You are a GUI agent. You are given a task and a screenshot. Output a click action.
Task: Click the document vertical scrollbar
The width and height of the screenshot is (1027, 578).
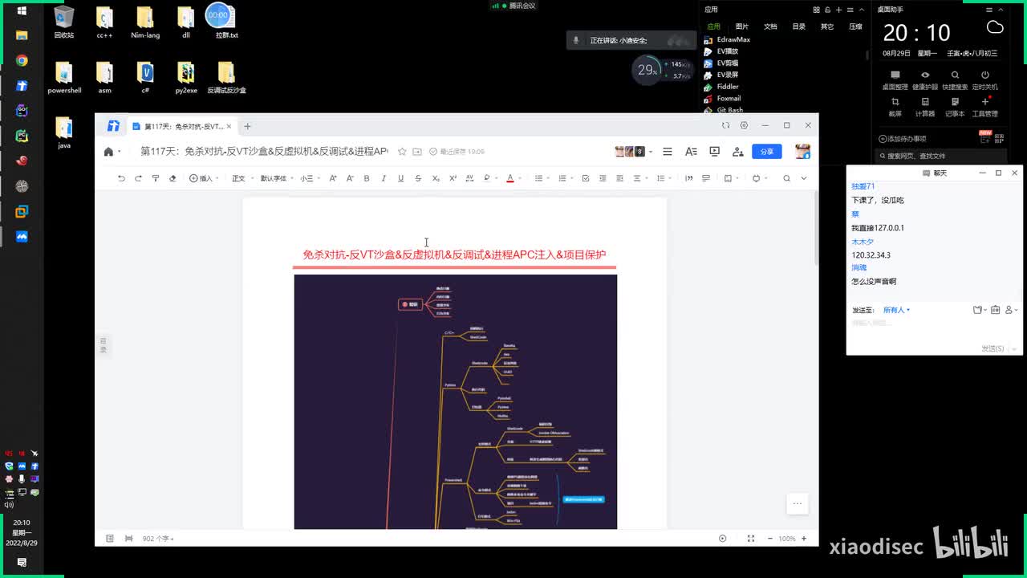coord(816,229)
